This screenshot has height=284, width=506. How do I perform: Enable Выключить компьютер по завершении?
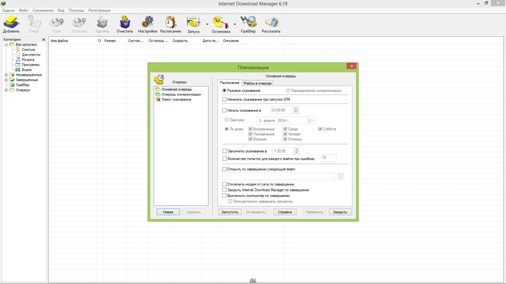point(225,196)
